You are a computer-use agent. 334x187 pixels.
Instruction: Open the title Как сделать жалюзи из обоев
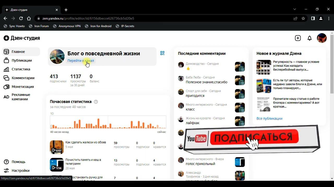point(86,142)
